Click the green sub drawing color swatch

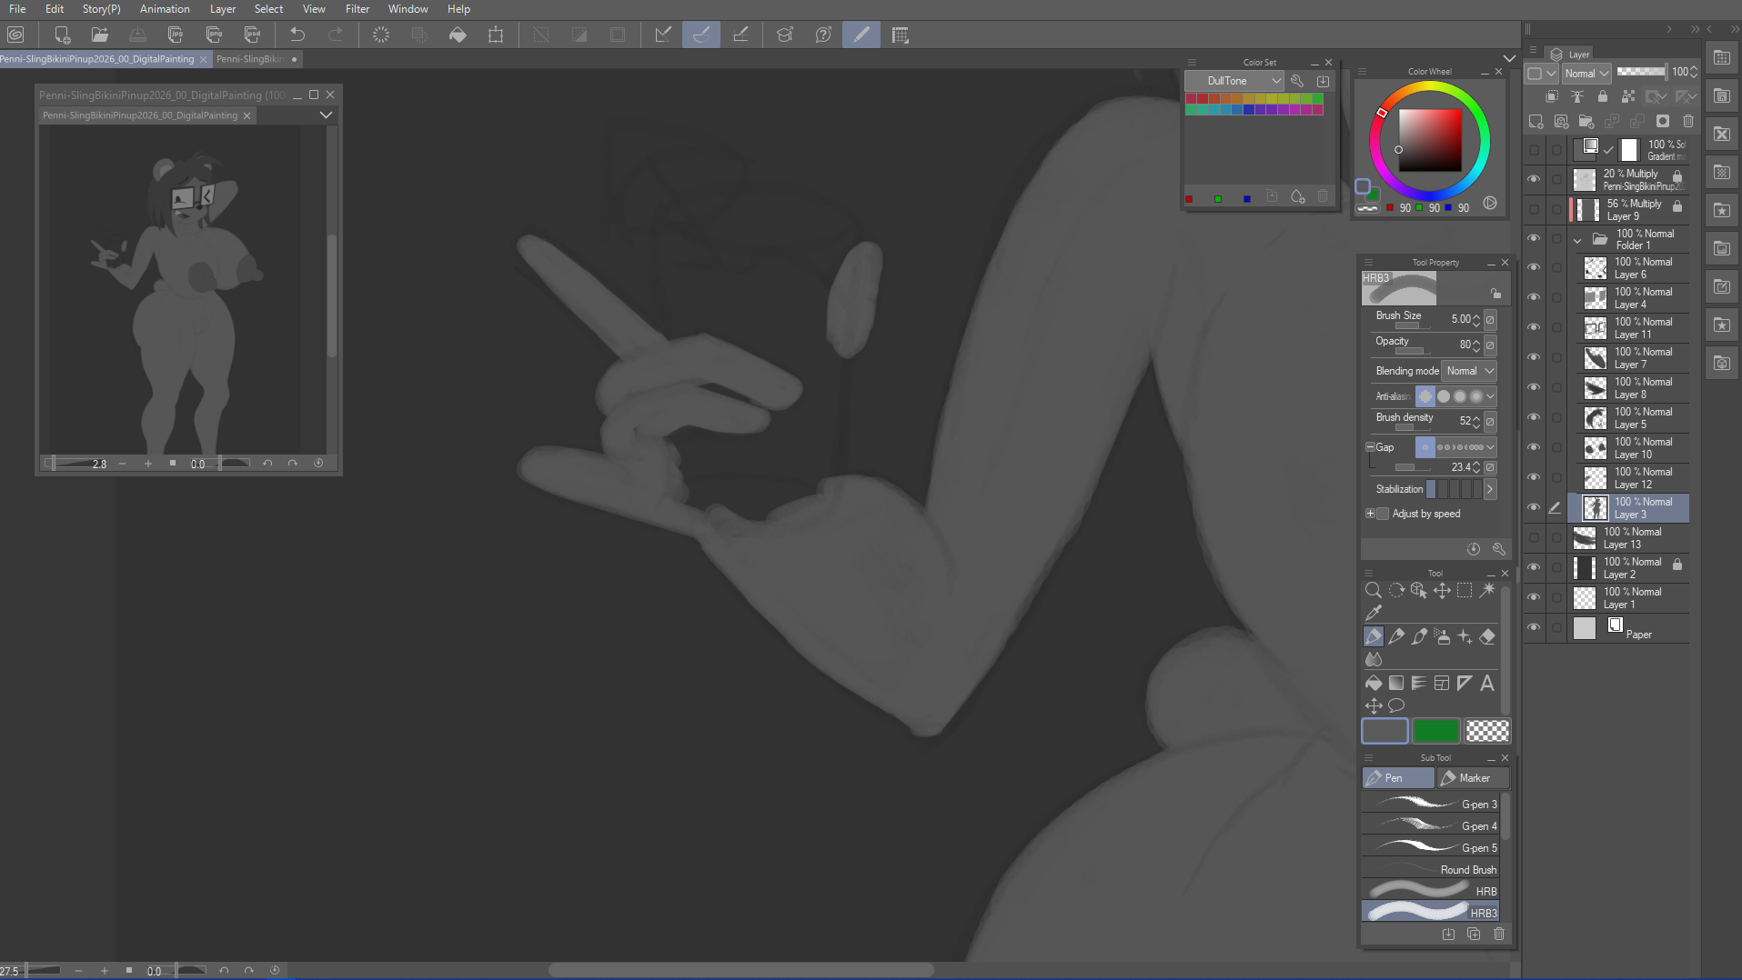tap(1435, 731)
